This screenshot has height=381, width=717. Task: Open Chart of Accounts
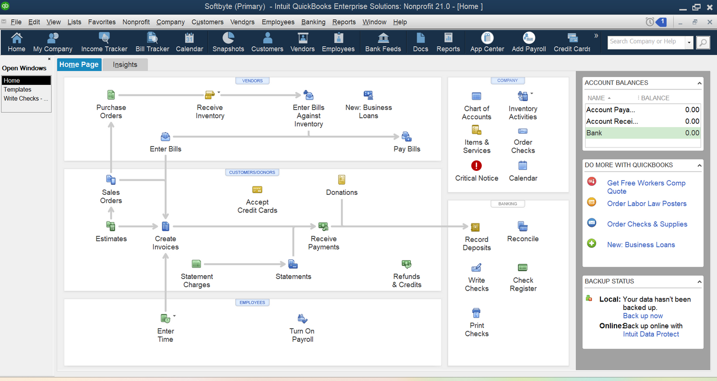[x=476, y=96]
